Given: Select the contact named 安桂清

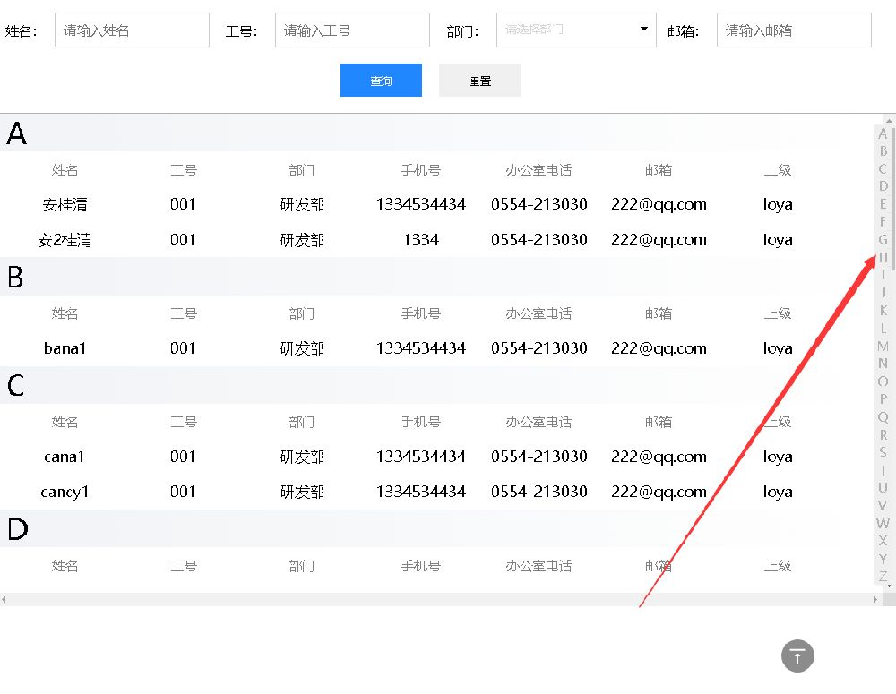Looking at the screenshot, I should click(x=65, y=204).
